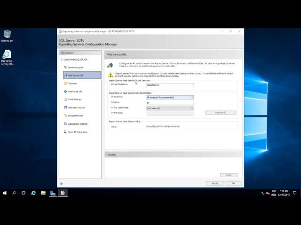Select Web Service URL in sidebar
301x225 pixels.
(82, 75)
